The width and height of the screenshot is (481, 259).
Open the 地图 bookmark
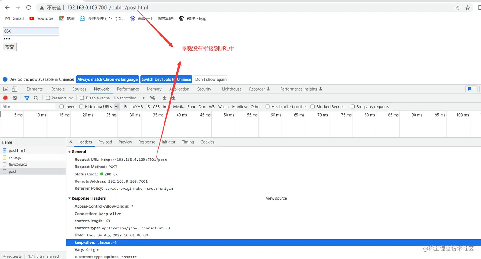[x=67, y=18]
